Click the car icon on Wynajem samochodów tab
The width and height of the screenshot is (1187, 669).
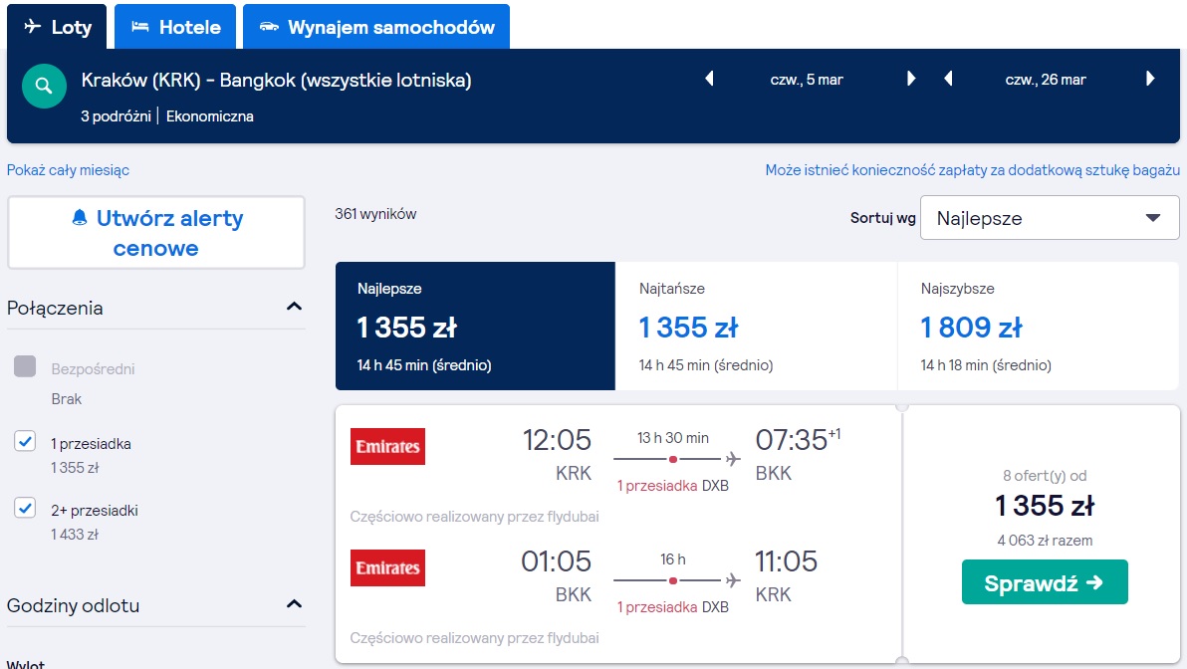pyautogui.click(x=269, y=27)
